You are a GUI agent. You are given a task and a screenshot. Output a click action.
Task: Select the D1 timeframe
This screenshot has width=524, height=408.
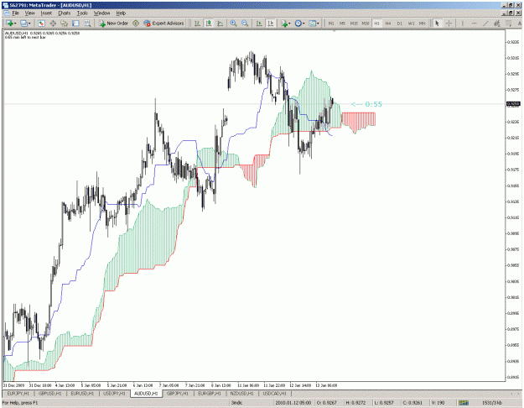coord(400,24)
